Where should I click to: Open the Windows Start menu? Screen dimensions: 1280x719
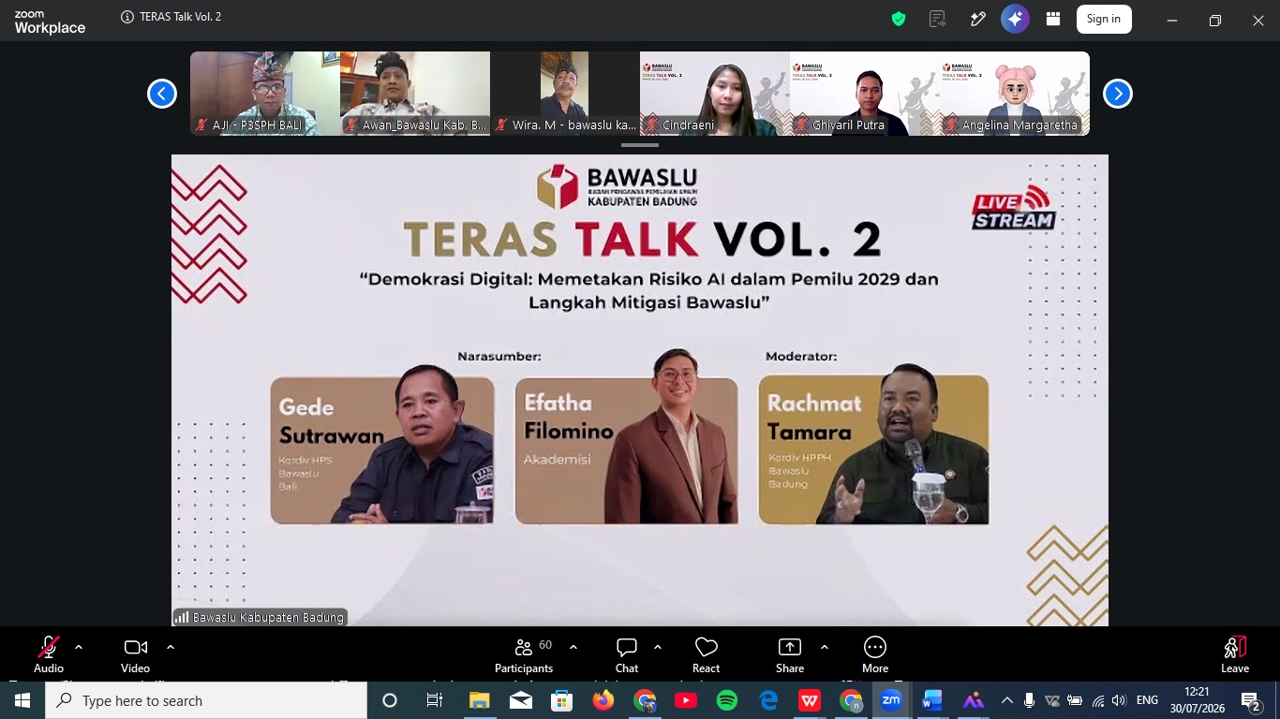22,700
